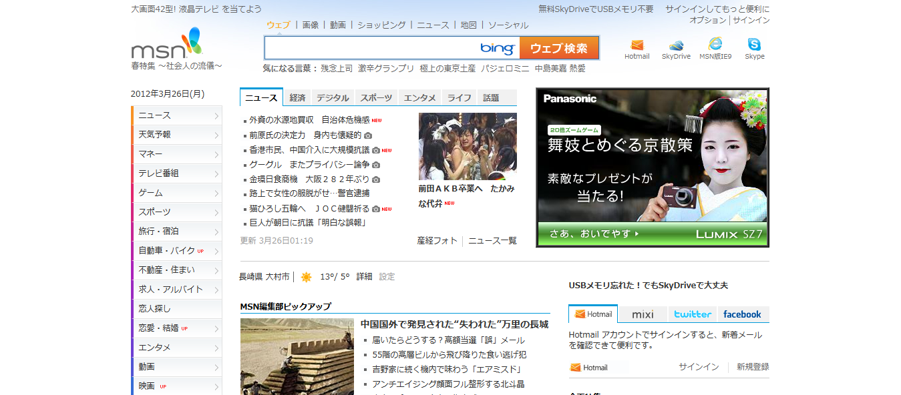Click trending keyword パジェロミニ
The height and width of the screenshot is (395, 901).
pos(506,68)
